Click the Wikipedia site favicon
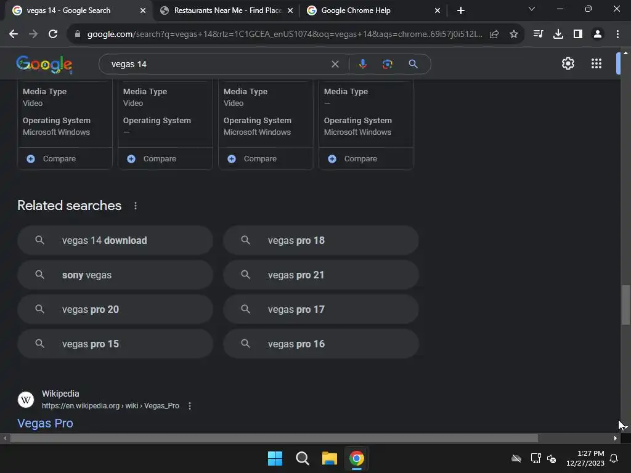The image size is (631, 473). click(x=26, y=400)
